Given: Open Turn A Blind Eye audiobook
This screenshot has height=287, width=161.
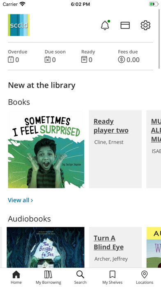Looking at the screenshot, I should [x=109, y=242].
